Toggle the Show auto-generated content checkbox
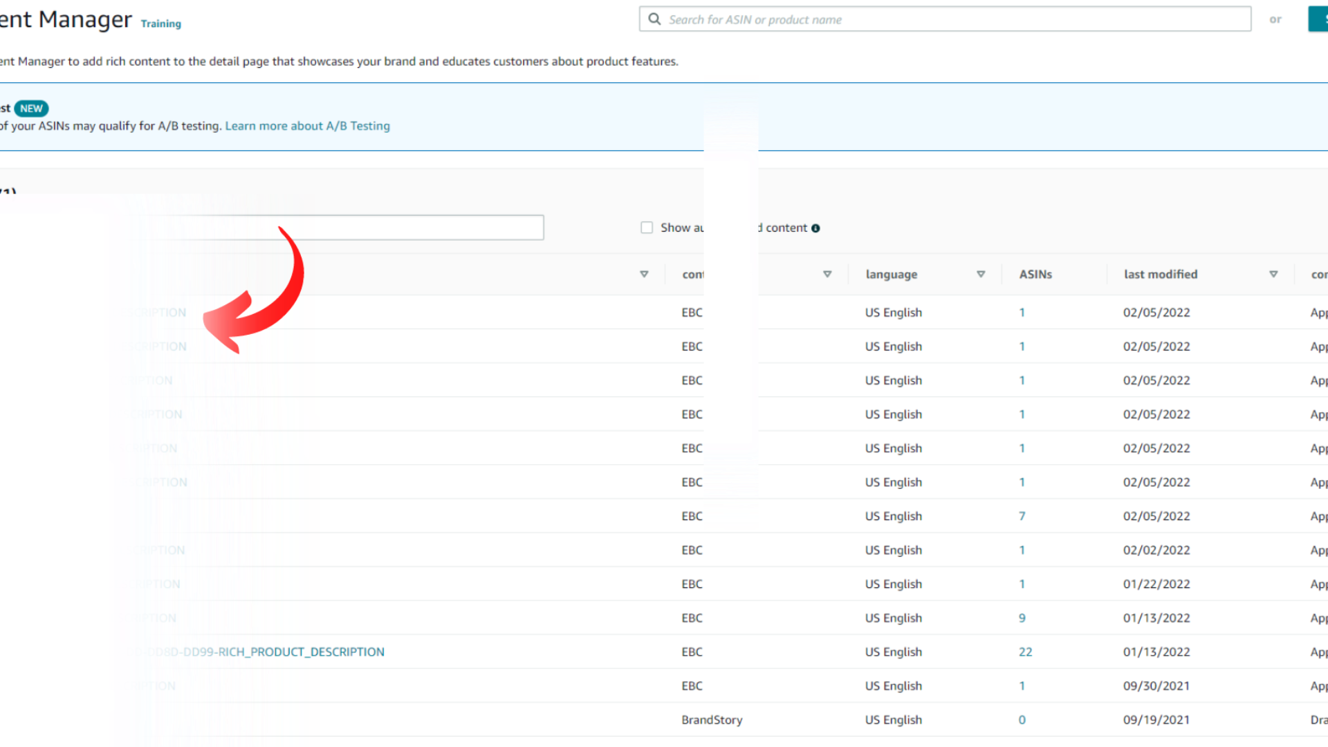 [x=647, y=228]
